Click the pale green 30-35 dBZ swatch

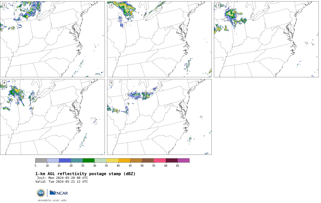pyautogui.click(x=100, y=161)
